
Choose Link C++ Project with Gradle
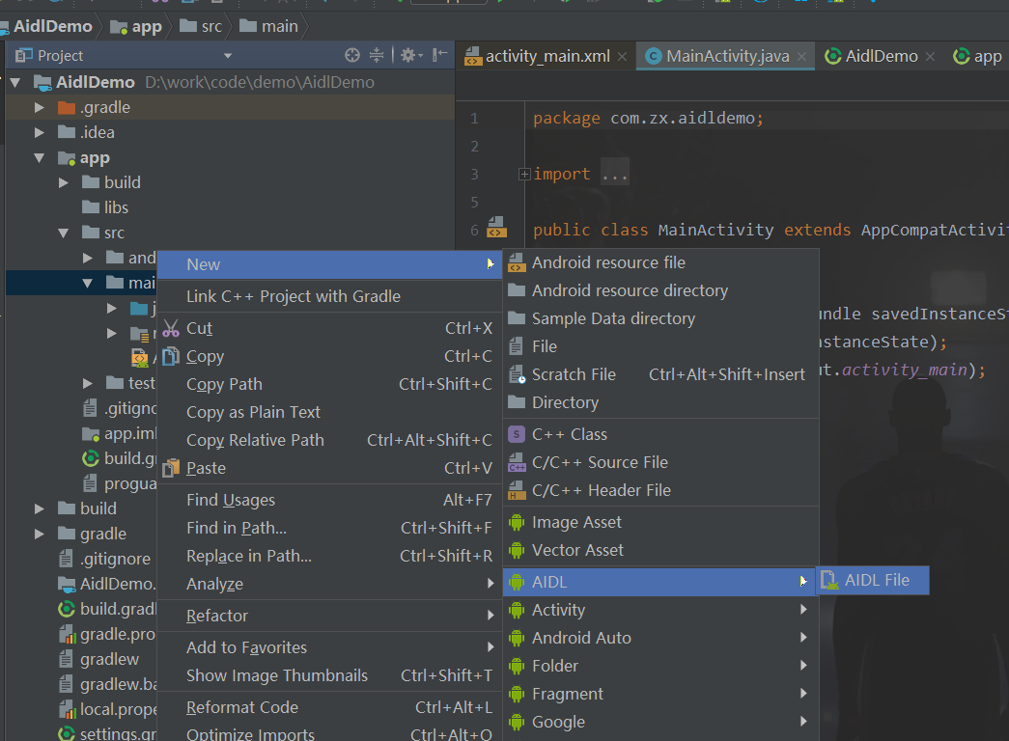(x=329, y=296)
